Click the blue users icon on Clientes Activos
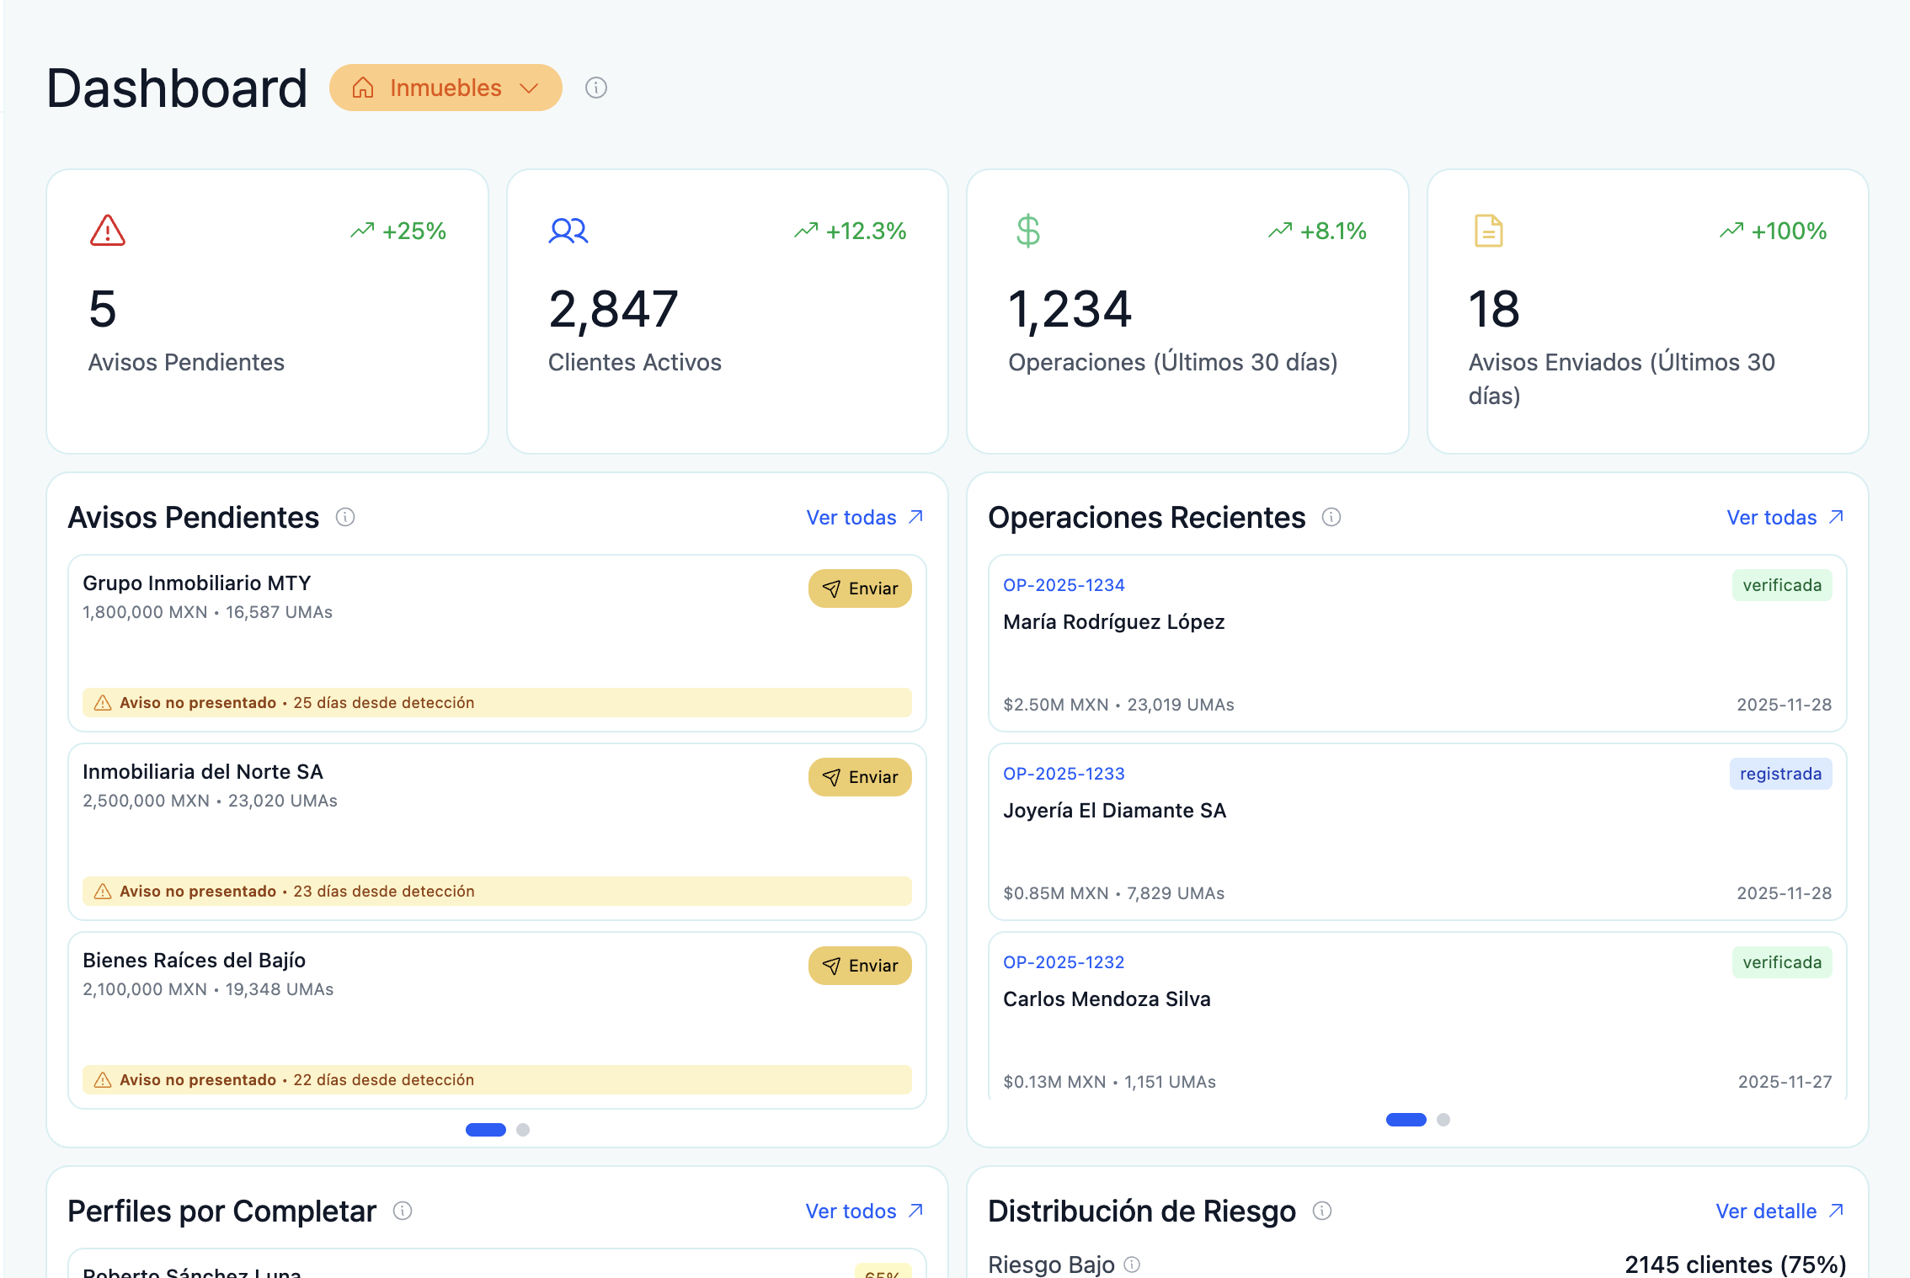 click(x=568, y=231)
